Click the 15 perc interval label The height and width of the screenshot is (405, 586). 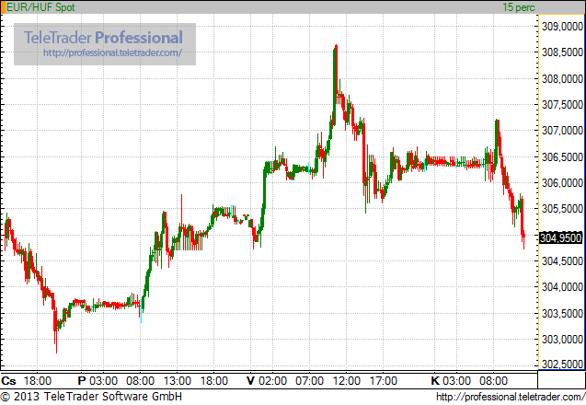[x=519, y=7]
